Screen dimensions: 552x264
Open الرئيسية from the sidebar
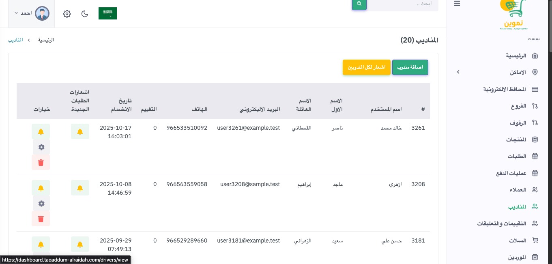click(x=516, y=56)
